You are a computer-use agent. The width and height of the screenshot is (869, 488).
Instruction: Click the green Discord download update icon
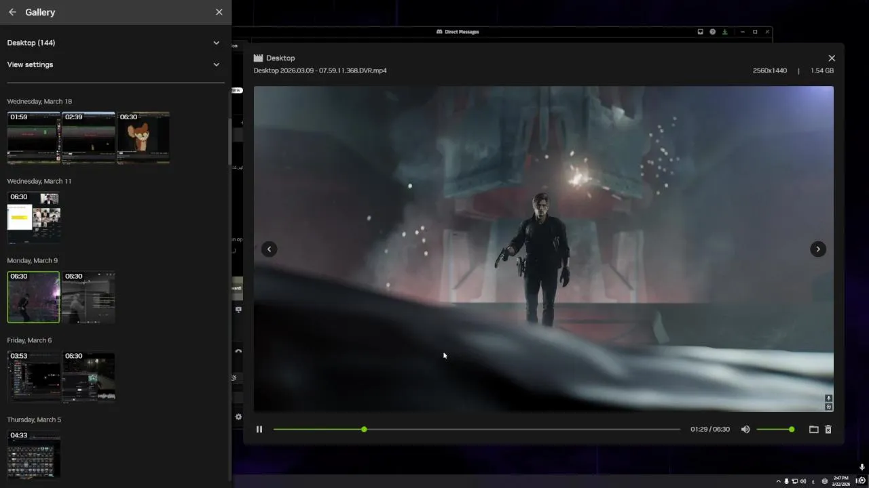[725, 32]
